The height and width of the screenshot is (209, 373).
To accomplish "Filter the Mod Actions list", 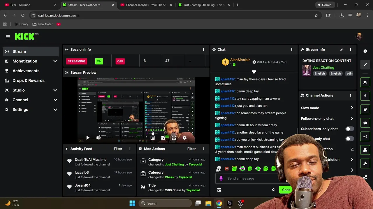I will tap(191, 149).
